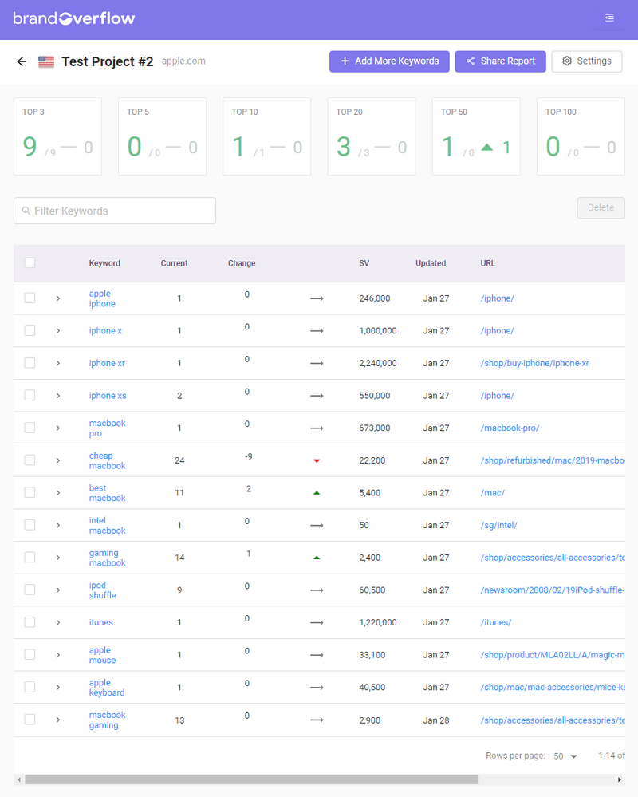Image resolution: width=638 pixels, height=797 pixels.
Task: Select the checkbox for the ipod shuffle row
Action: (30, 590)
